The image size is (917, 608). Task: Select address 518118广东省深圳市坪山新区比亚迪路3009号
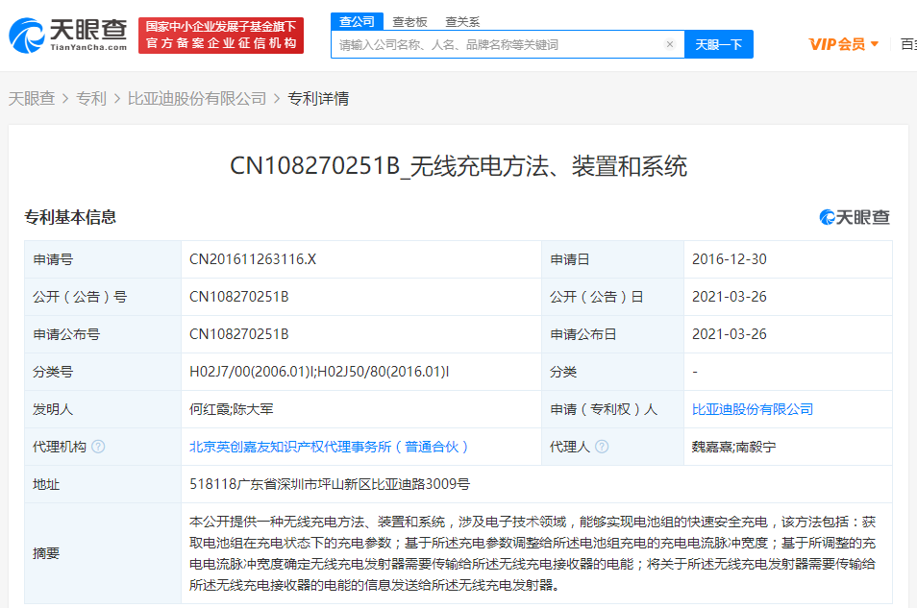point(330,484)
